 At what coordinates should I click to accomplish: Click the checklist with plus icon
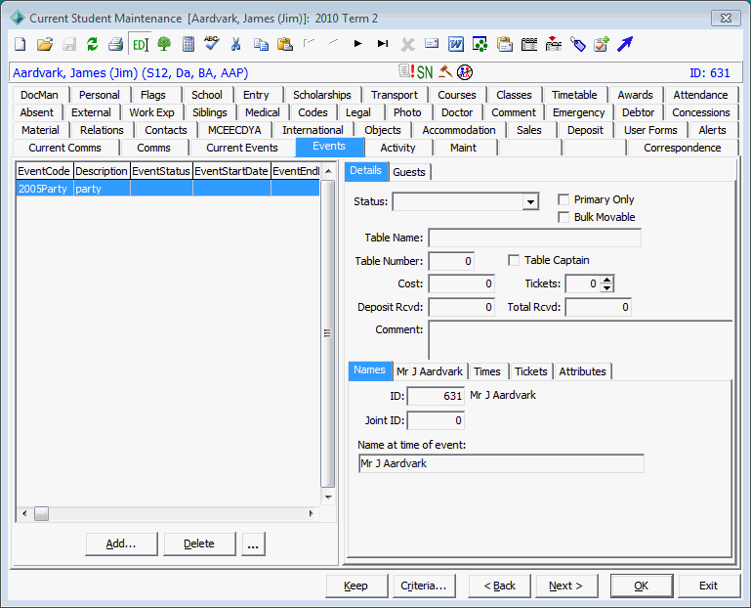(602, 44)
